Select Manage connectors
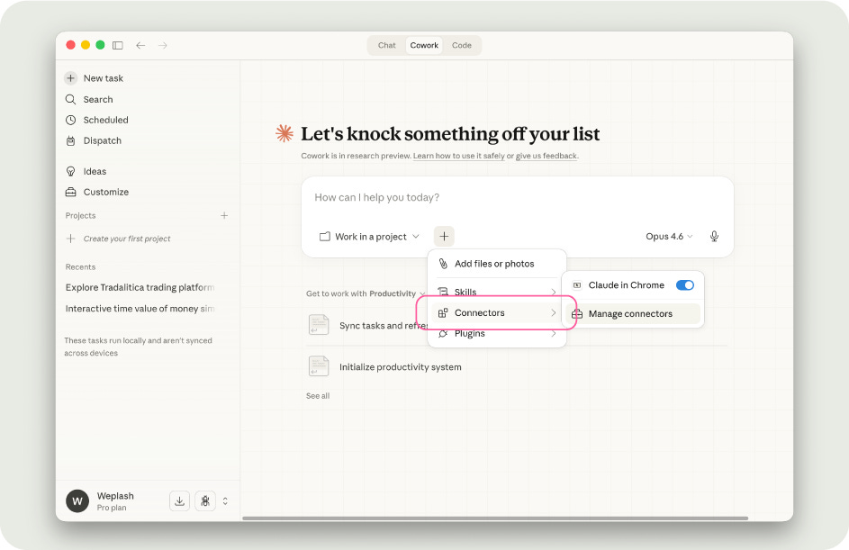 pyautogui.click(x=633, y=314)
